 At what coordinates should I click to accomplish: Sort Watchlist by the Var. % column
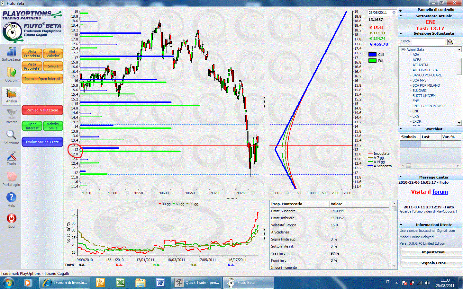coord(451,137)
